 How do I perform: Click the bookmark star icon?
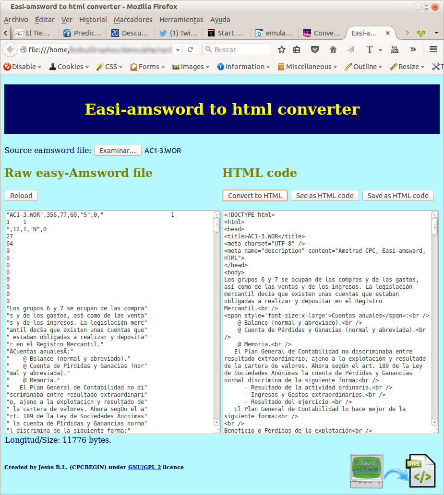point(282,49)
